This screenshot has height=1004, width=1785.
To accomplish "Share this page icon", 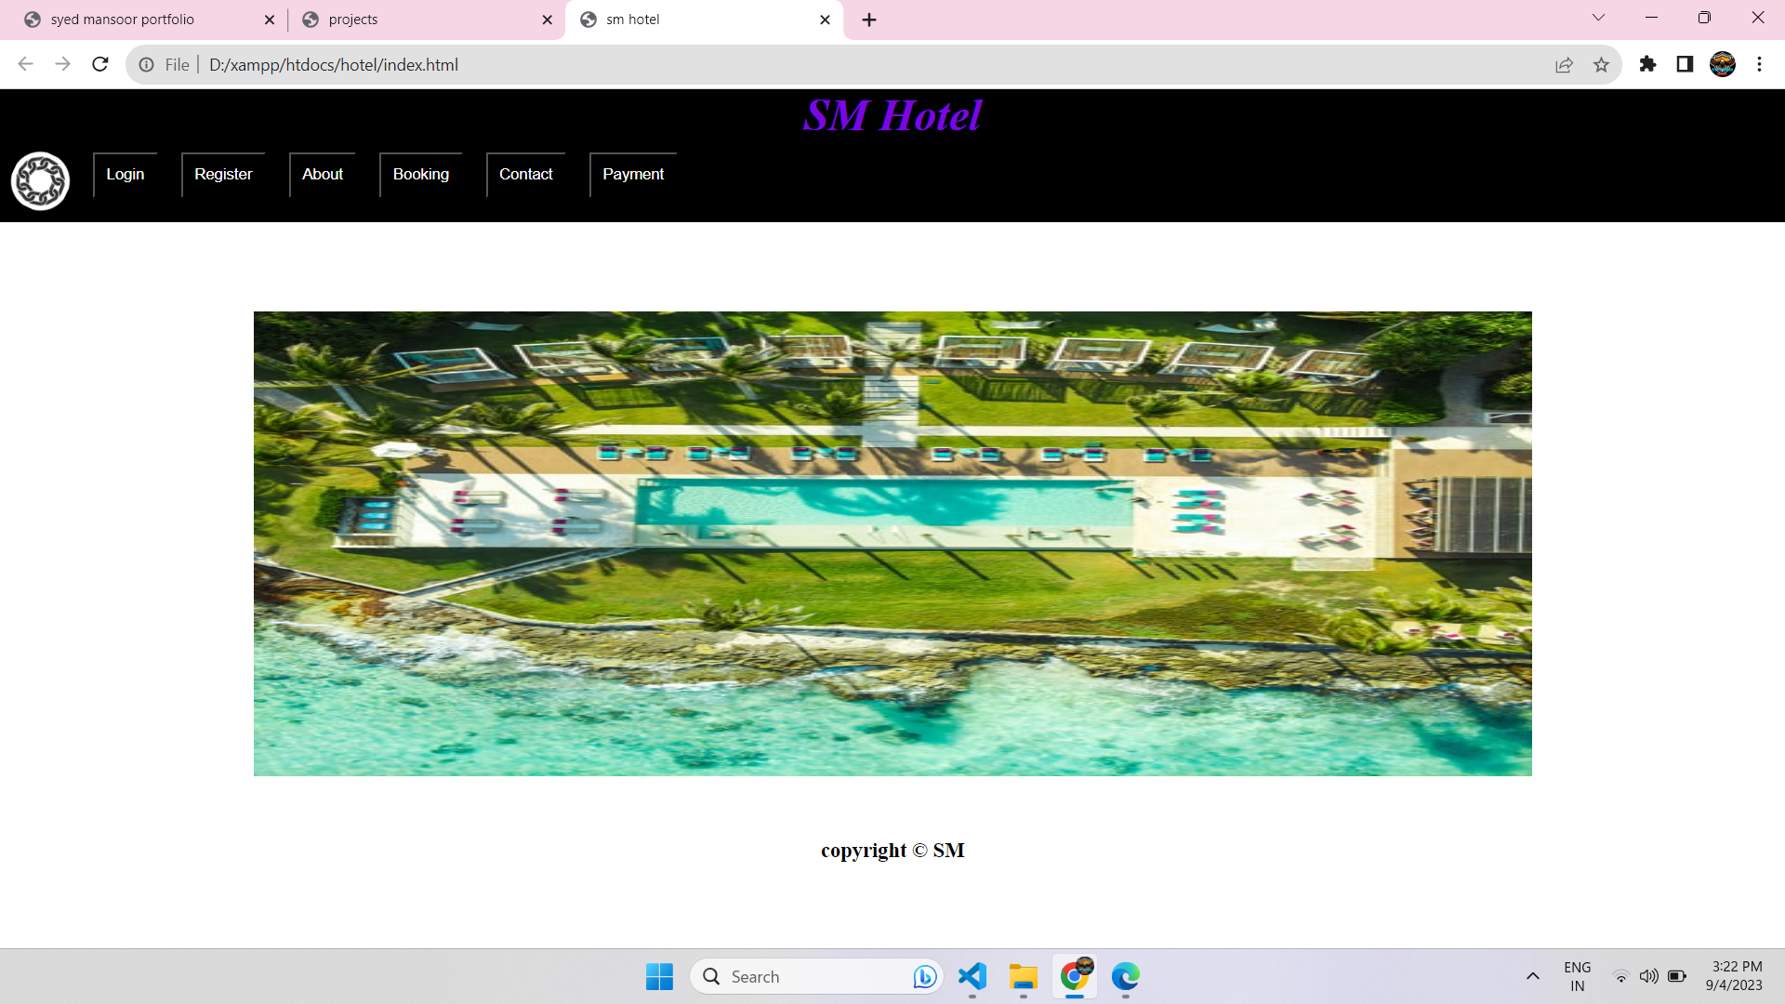I will point(1564,65).
